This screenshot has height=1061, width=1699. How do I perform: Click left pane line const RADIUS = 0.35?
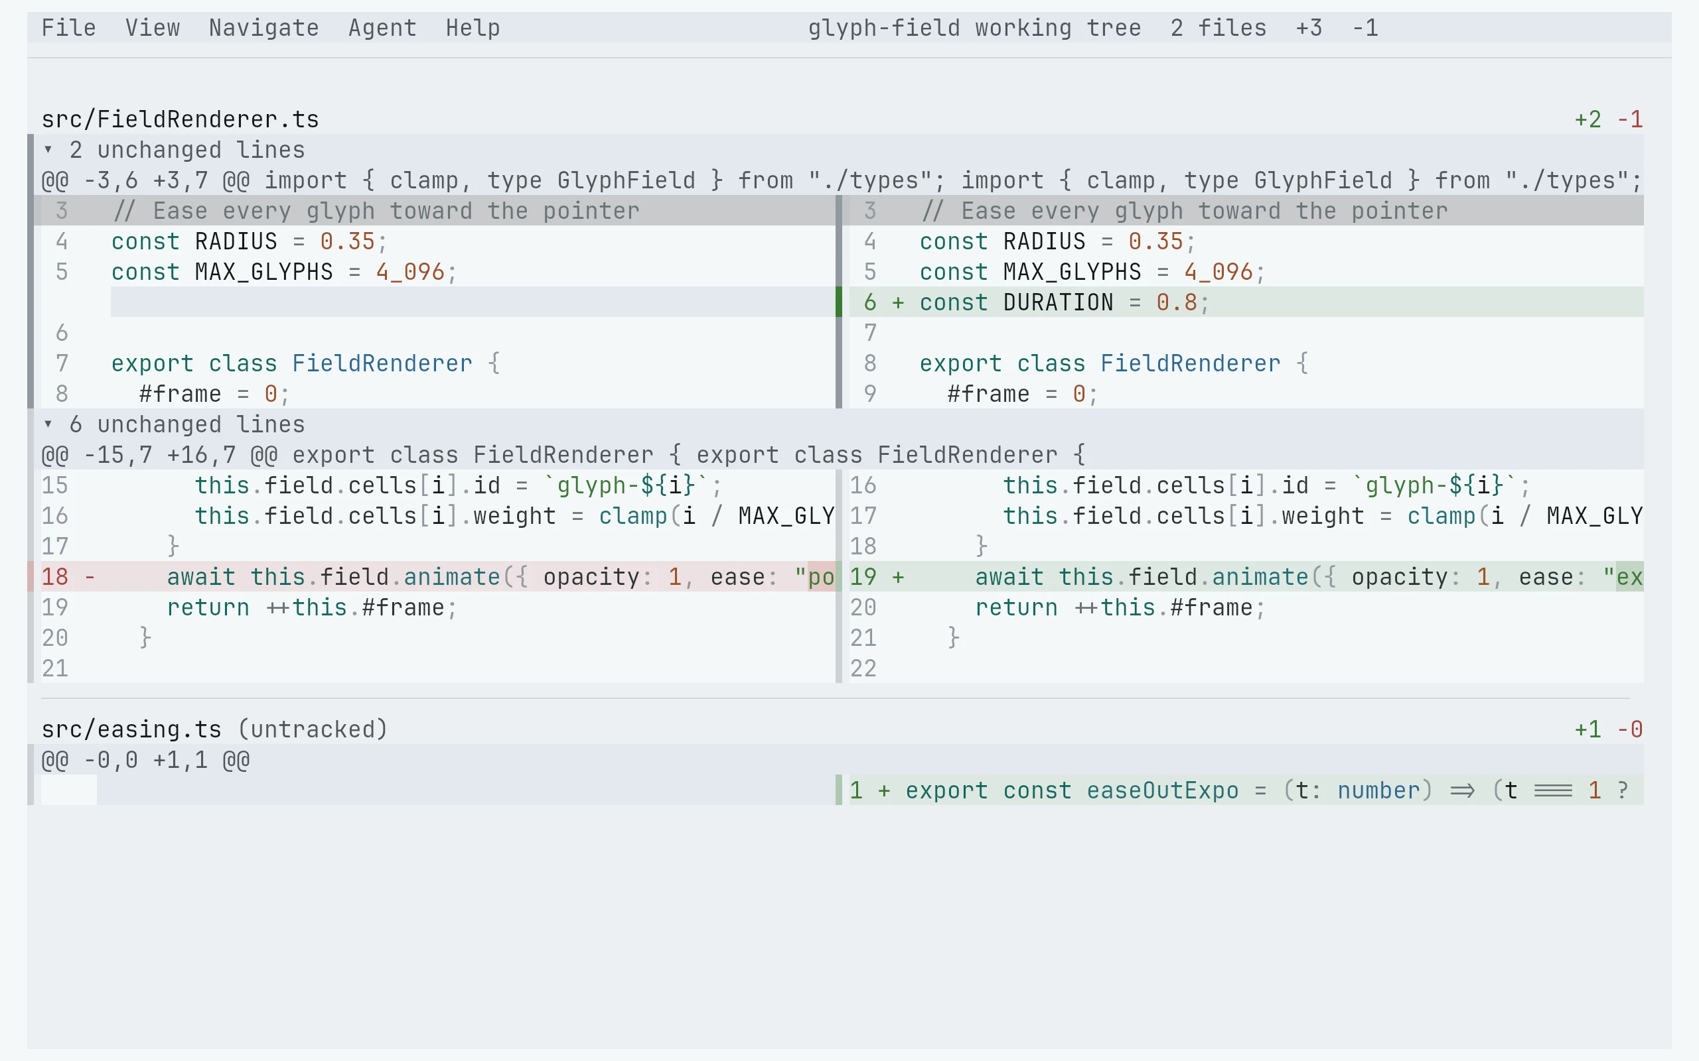pos(437,241)
